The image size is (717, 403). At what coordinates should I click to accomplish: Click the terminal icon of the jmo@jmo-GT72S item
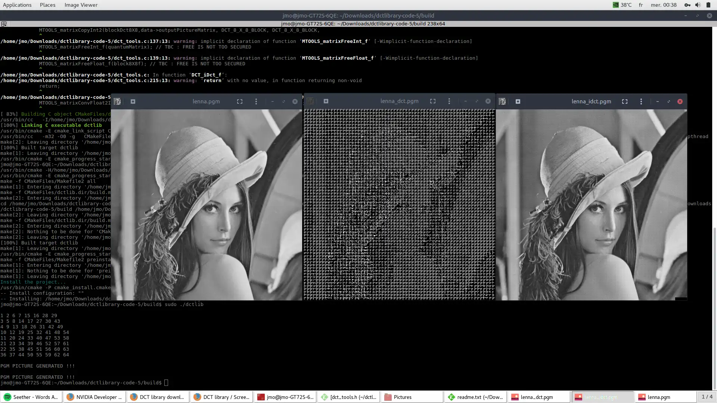coord(261,397)
